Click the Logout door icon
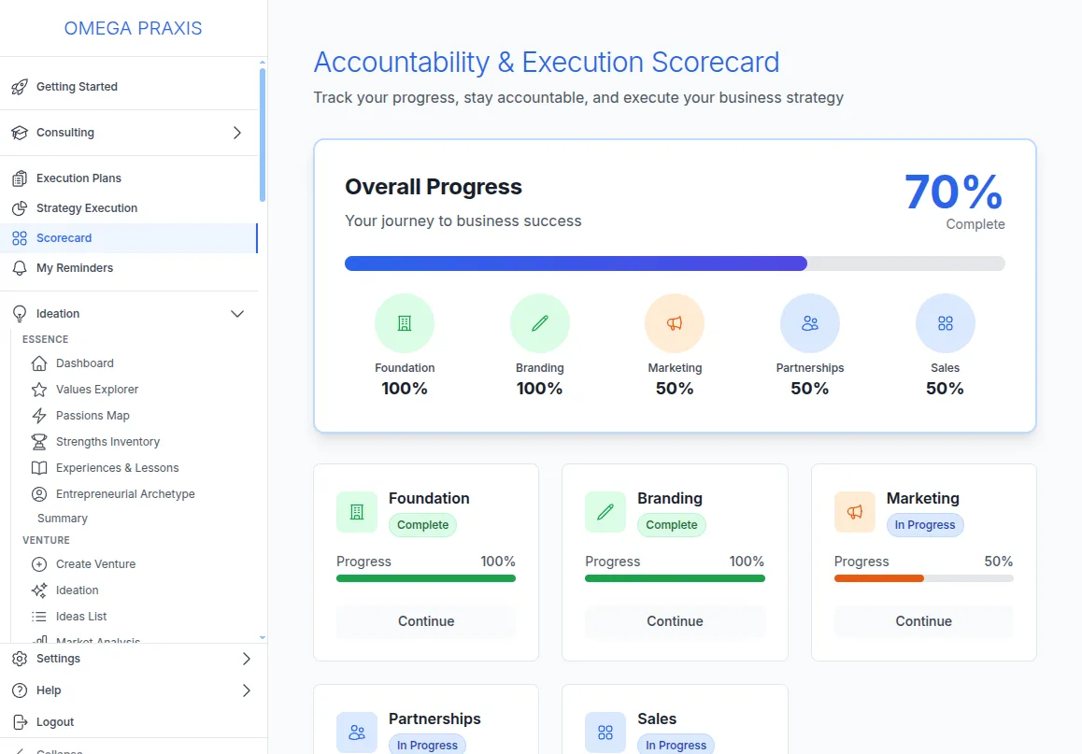 coord(20,722)
